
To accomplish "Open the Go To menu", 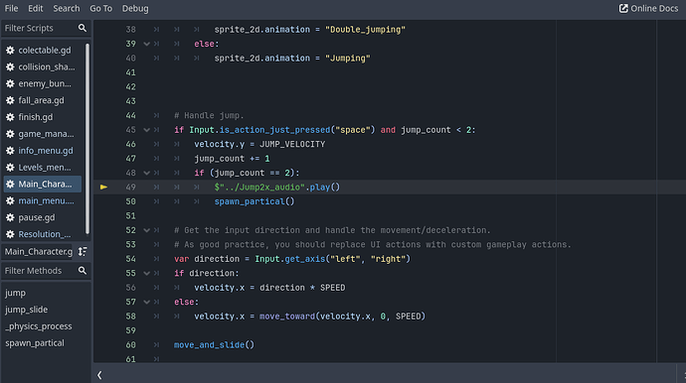I will tap(101, 8).
